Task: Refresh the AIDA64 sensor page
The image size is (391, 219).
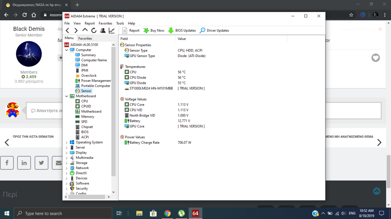Action: [94, 30]
